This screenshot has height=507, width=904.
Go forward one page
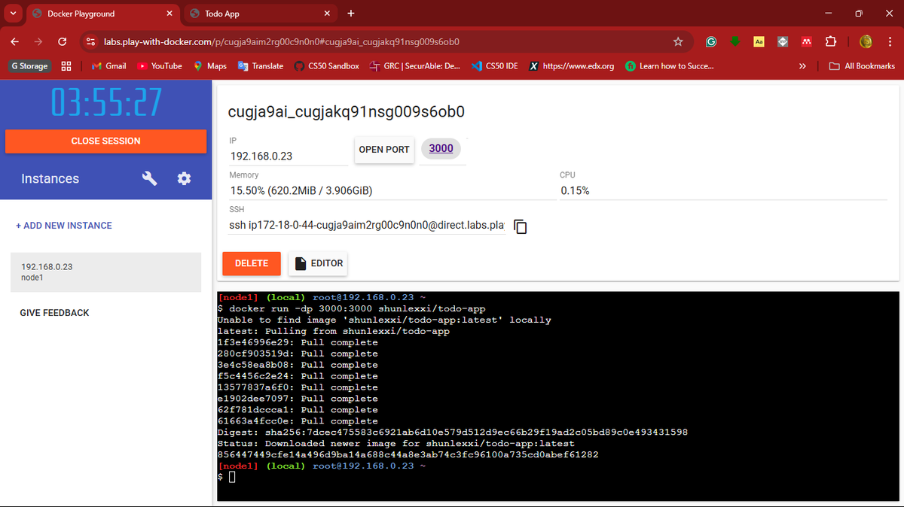(38, 41)
